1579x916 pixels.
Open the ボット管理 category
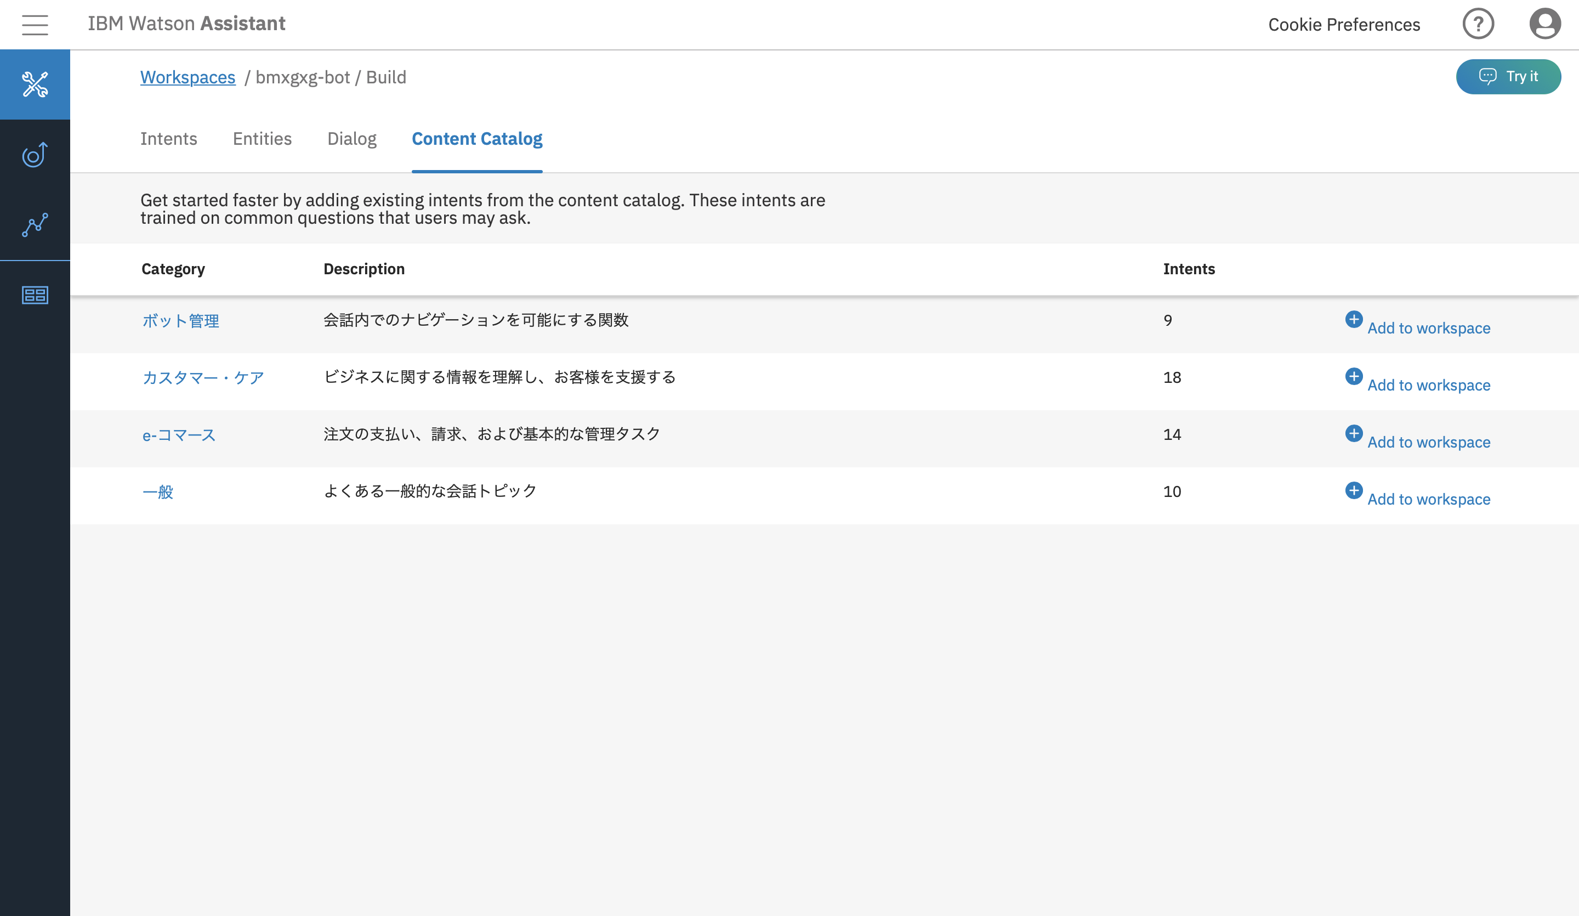180,321
